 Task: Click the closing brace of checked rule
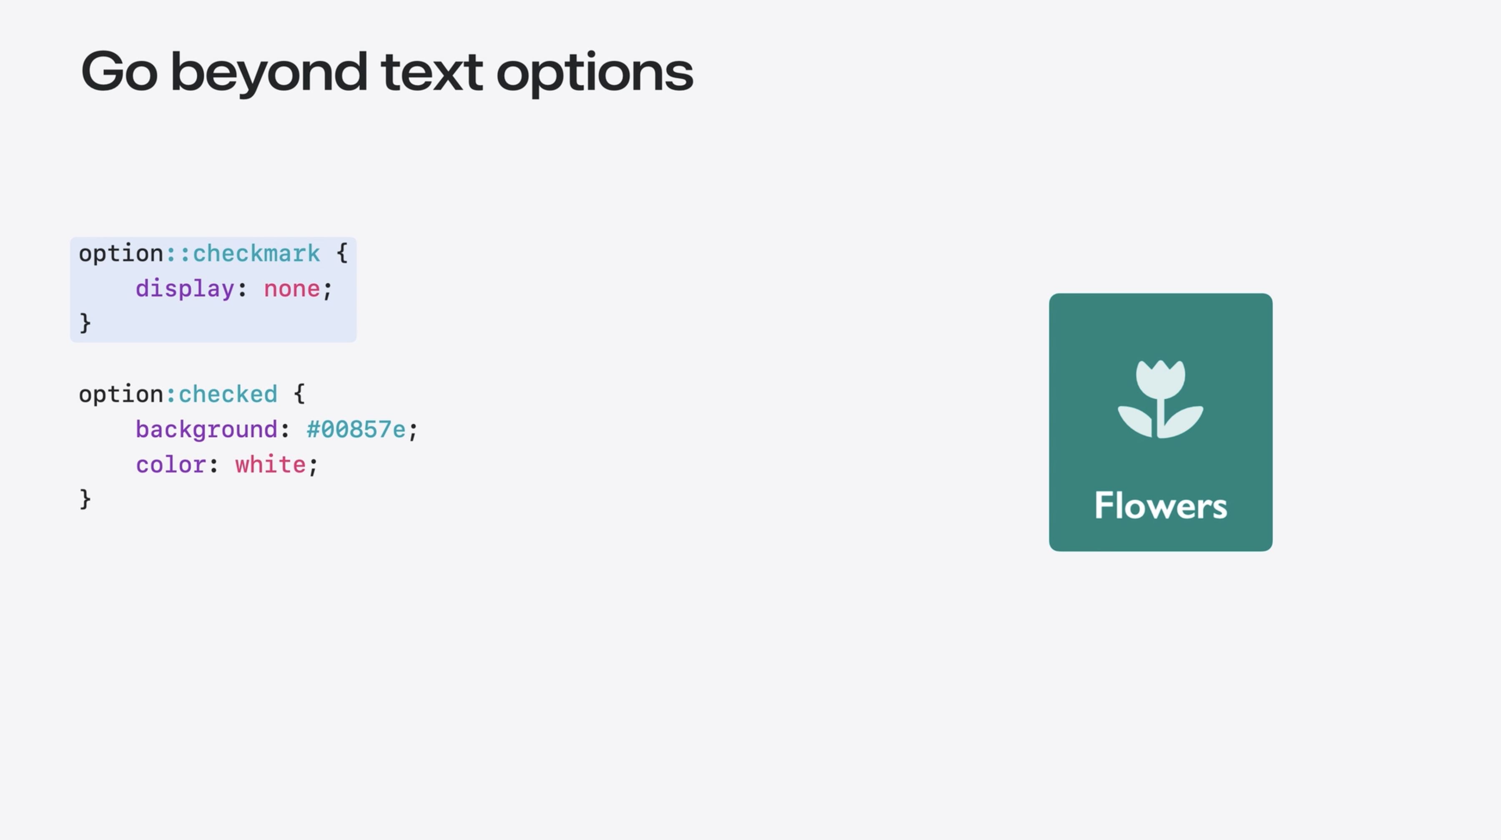85,500
